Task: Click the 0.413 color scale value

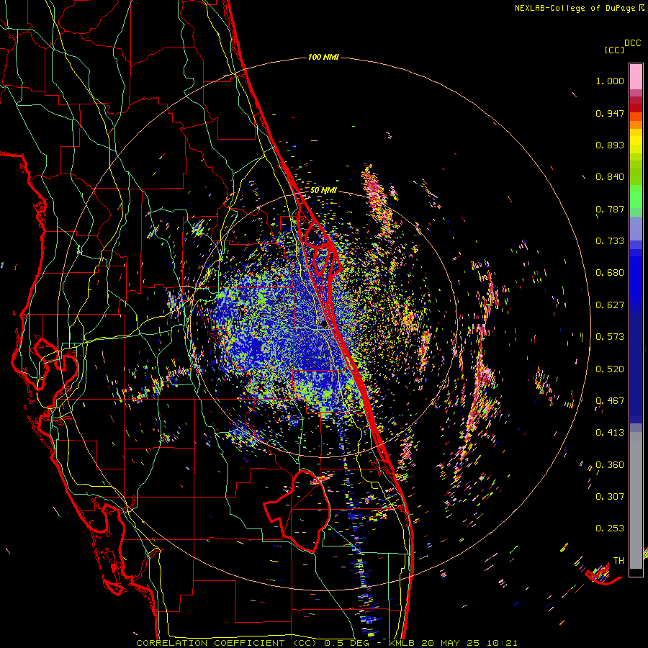Action: coord(610,433)
